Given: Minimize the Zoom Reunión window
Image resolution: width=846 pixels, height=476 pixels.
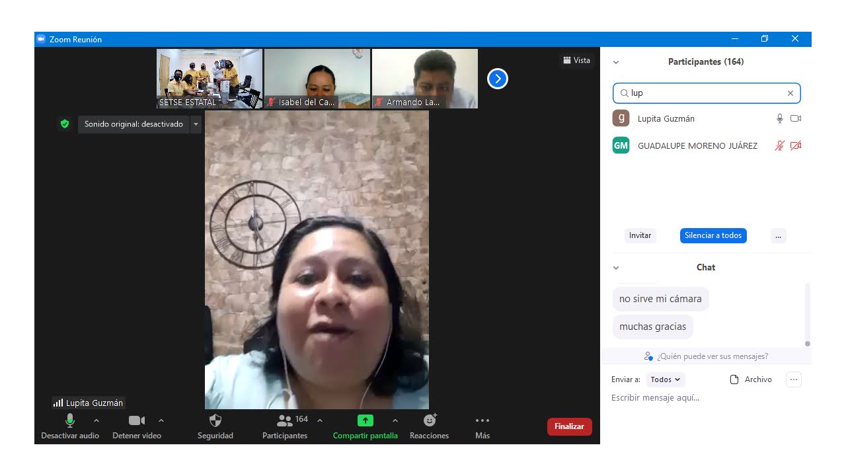Looking at the screenshot, I should click(735, 39).
